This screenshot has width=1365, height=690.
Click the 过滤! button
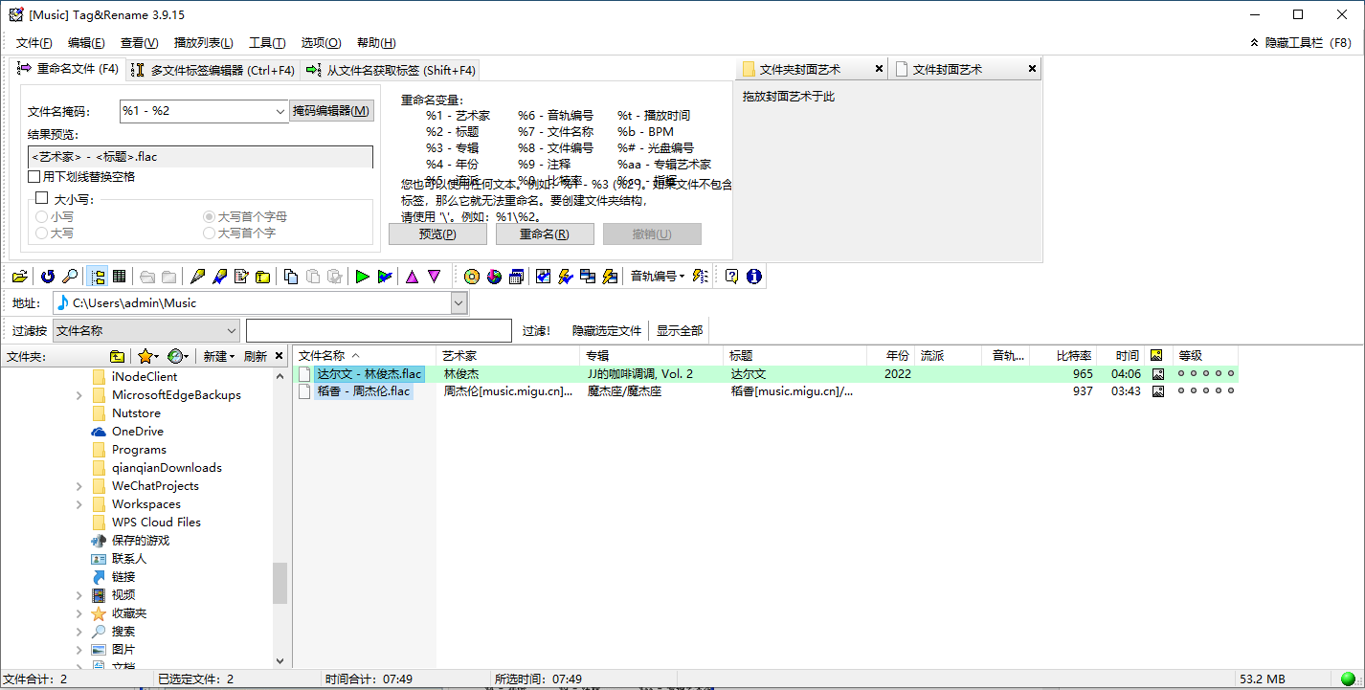click(536, 330)
